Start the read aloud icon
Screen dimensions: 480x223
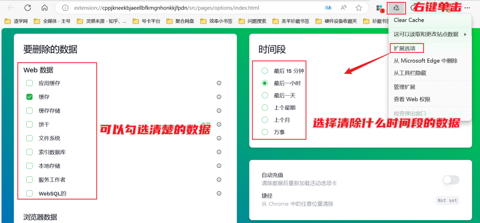344,8
